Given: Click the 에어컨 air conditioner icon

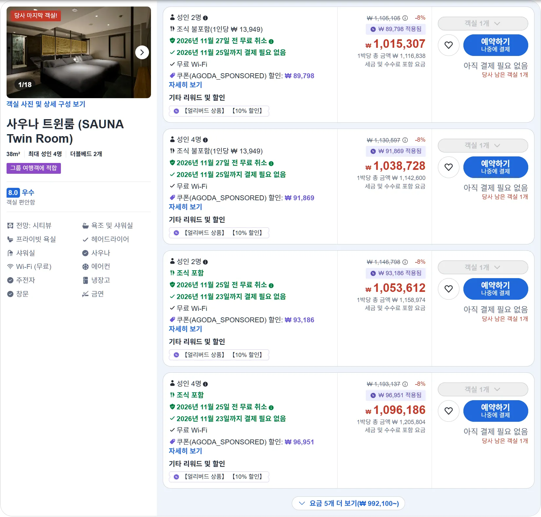Looking at the screenshot, I should pos(85,267).
